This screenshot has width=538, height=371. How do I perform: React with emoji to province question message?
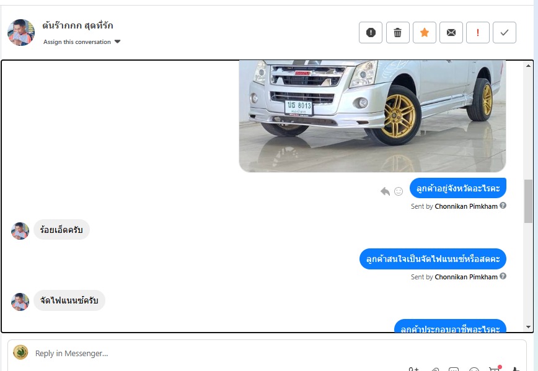[x=399, y=191]
